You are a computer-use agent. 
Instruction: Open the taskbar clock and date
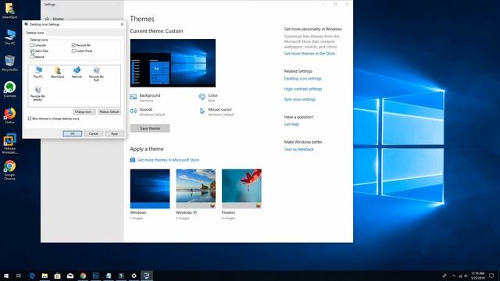pyautogui.click(x=477, y=276)
